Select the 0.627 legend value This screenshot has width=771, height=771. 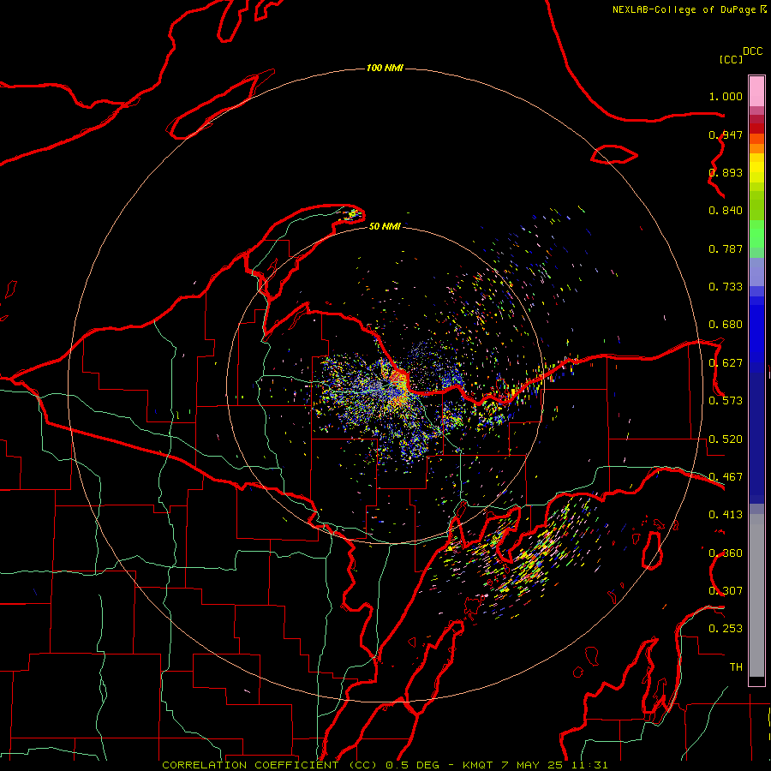click(726, 363)
